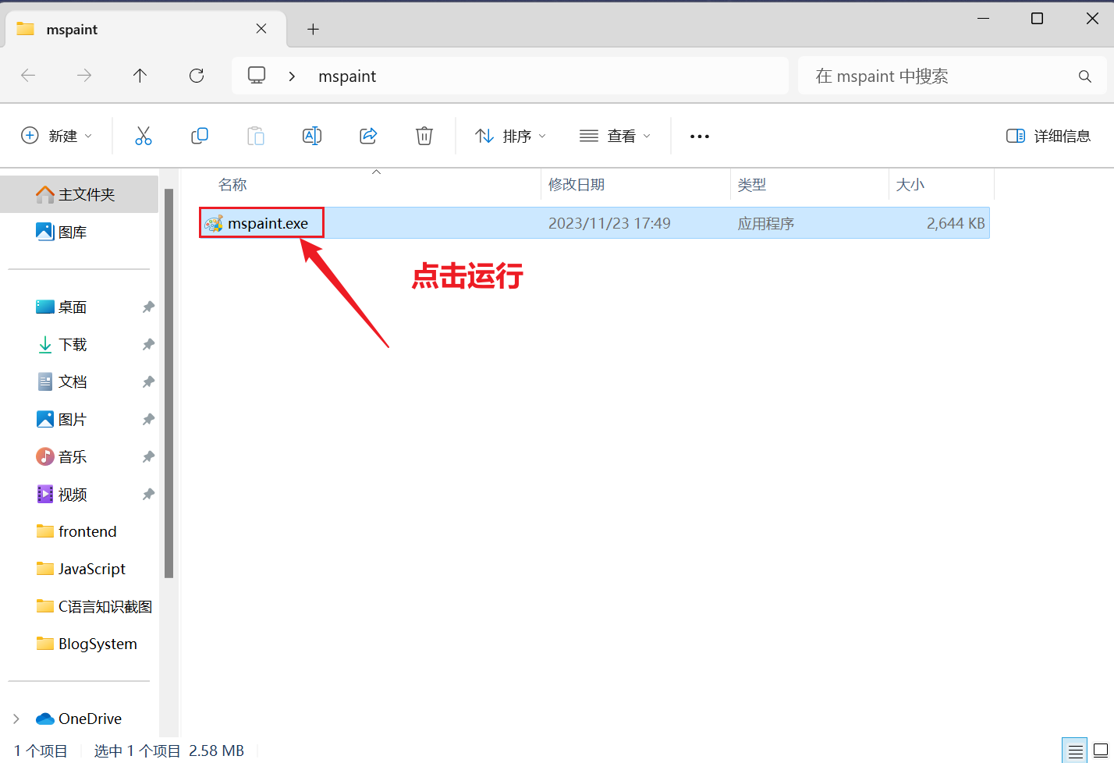Close the mspaint tab
The height and width of the screenshot is (763, 1114).
point(261,29)
